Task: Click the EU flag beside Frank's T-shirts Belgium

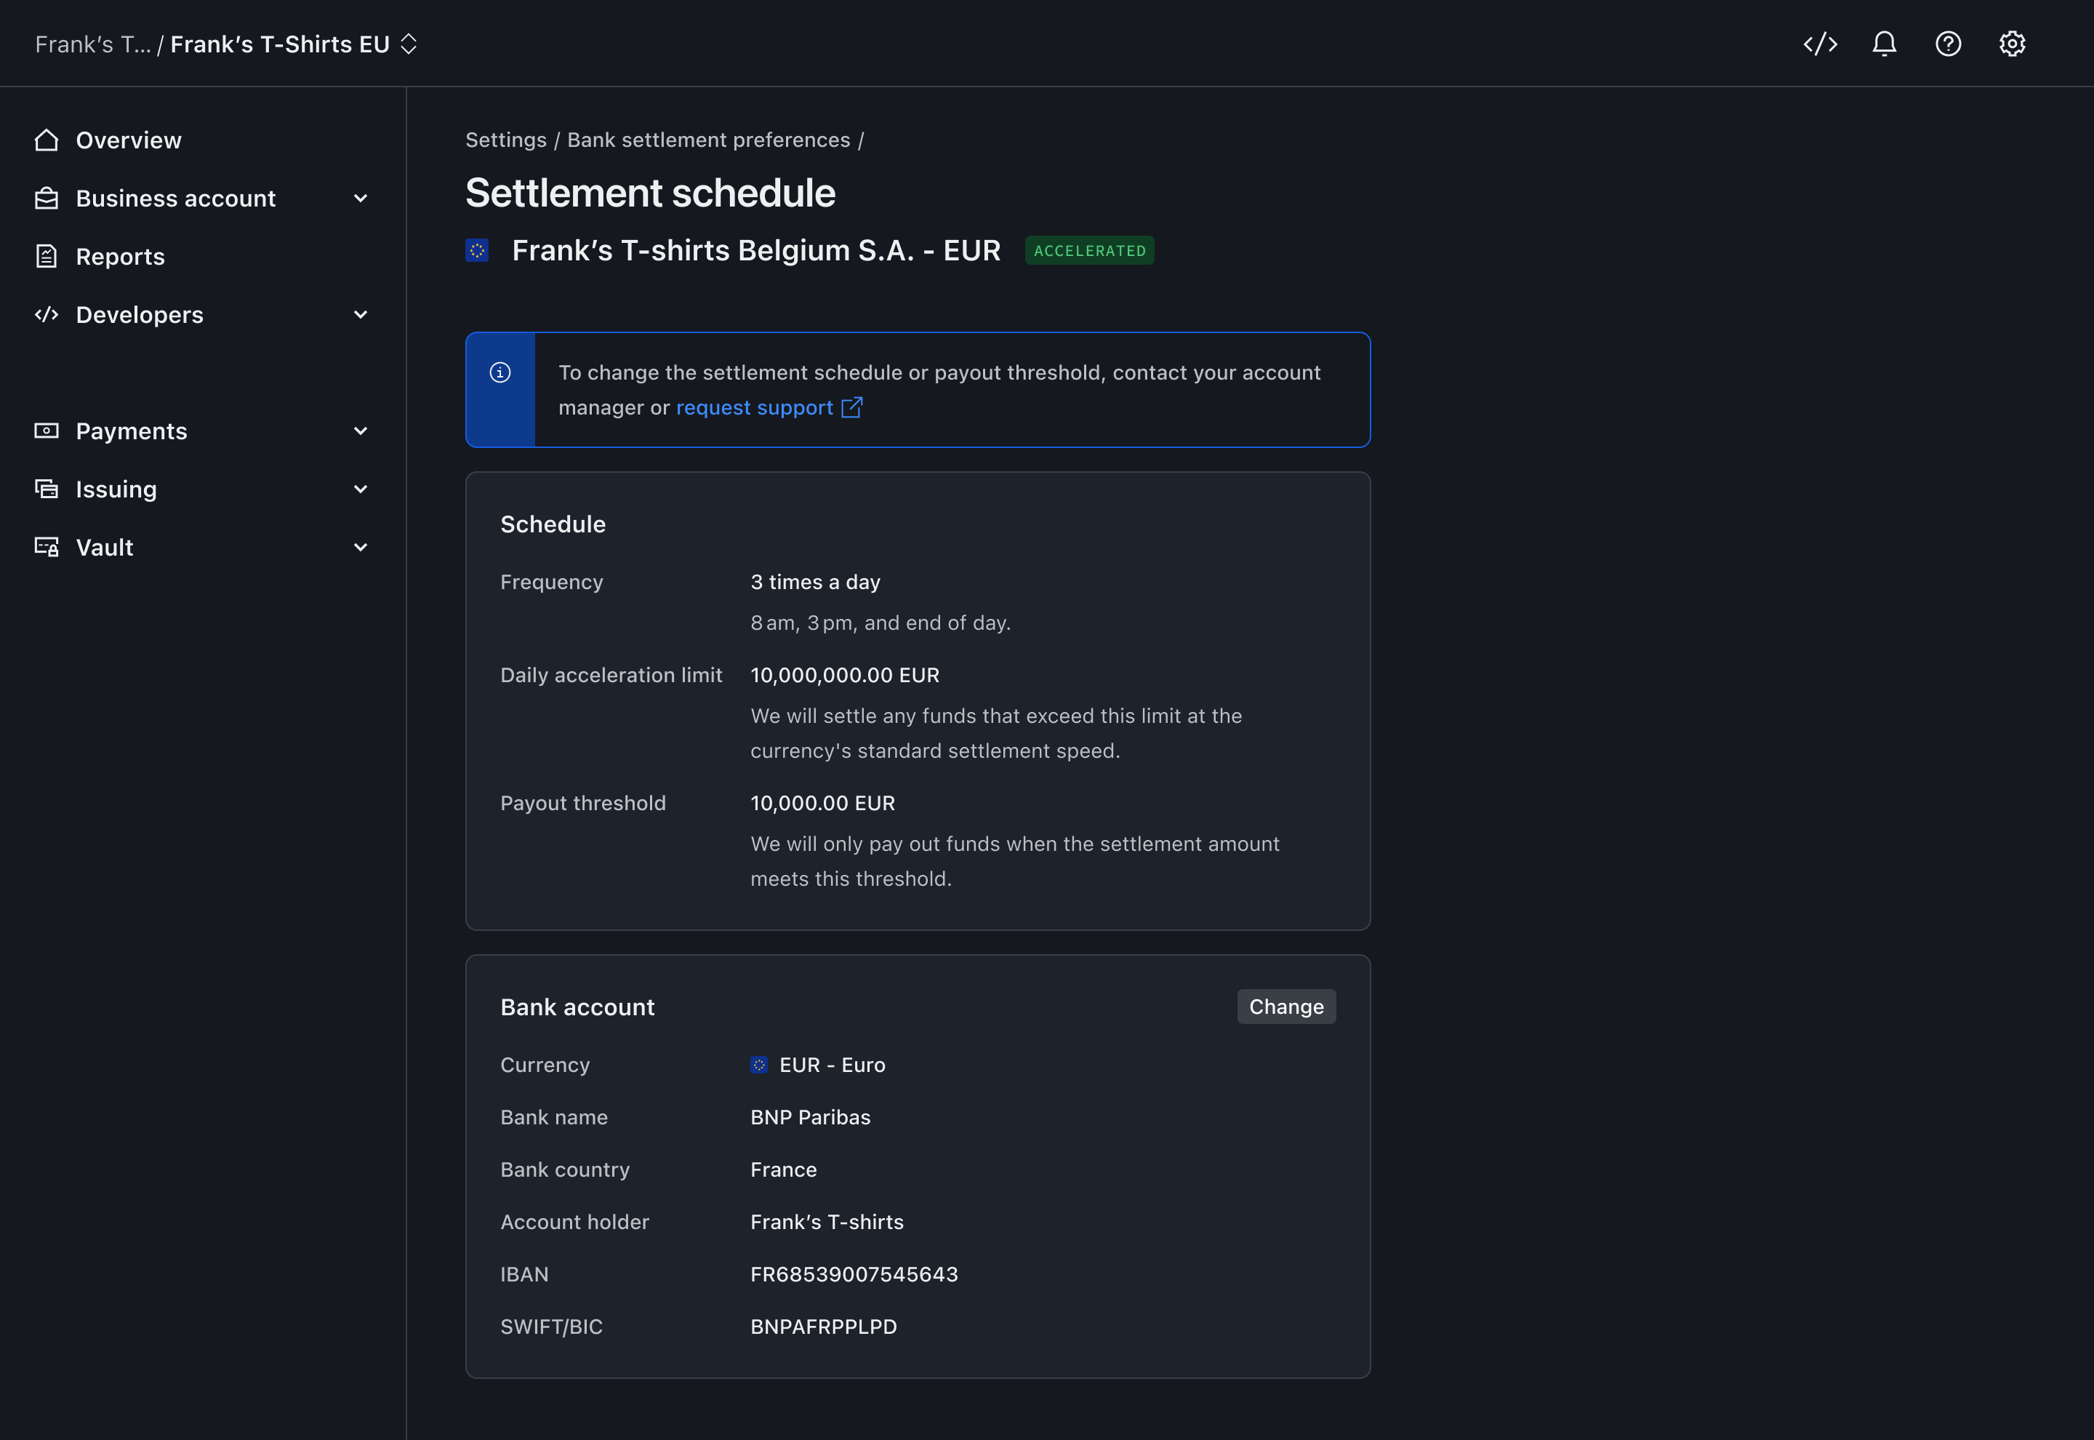Action: (477, 250)
